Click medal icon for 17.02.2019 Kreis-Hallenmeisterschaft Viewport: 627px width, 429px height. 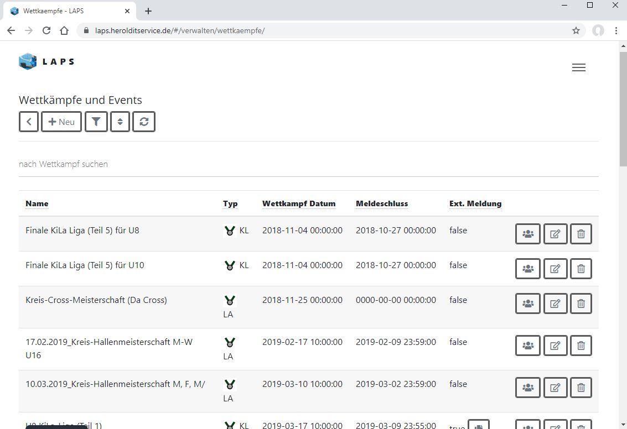[x=230, y=342]
